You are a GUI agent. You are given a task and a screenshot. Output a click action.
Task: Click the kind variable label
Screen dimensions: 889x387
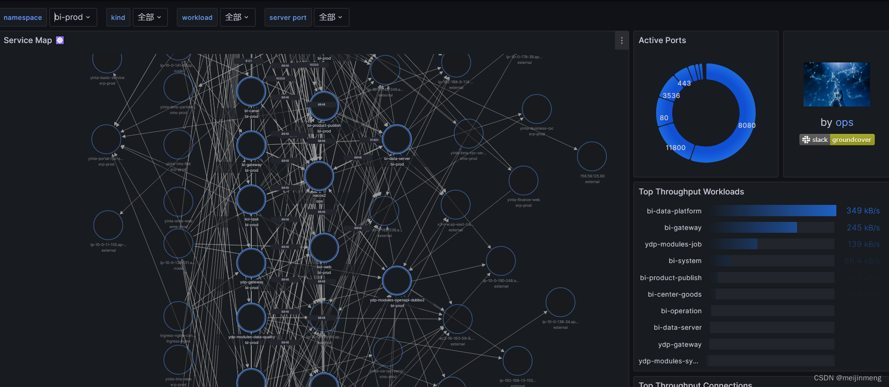tap(118, 18)
